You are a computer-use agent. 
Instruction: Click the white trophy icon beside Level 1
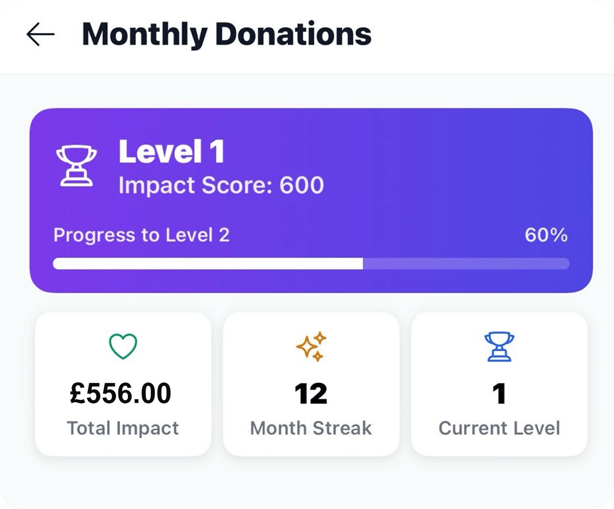(76, 165)
